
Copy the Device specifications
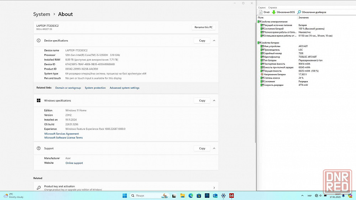point(202,41)
